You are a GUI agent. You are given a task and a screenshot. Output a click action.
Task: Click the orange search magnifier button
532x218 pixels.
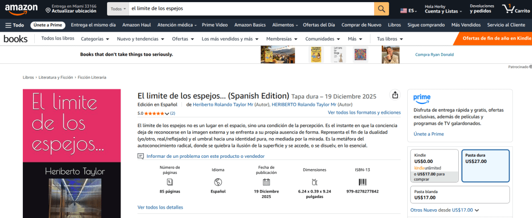point(381,9)
